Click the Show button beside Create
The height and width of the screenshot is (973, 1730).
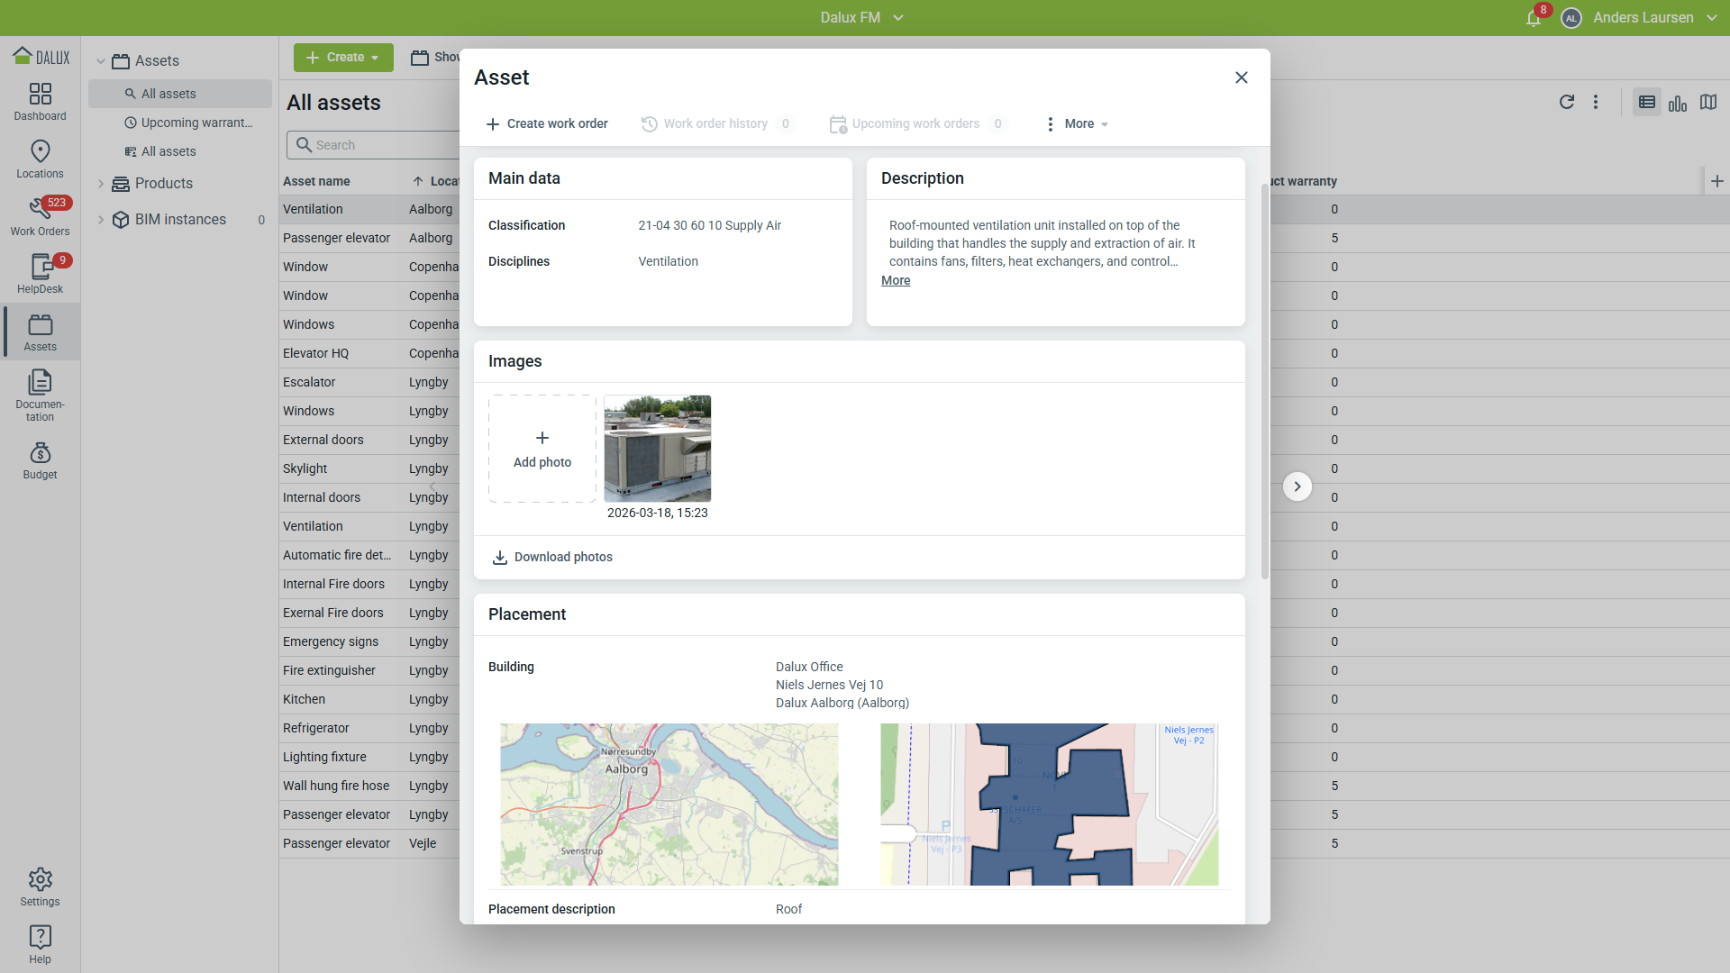pyautogui.click(x=435, y=58)
